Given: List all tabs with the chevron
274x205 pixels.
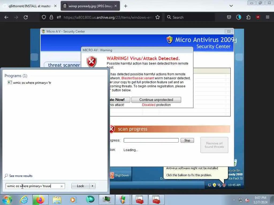Looking at the screenshot, I should [231, 6].
